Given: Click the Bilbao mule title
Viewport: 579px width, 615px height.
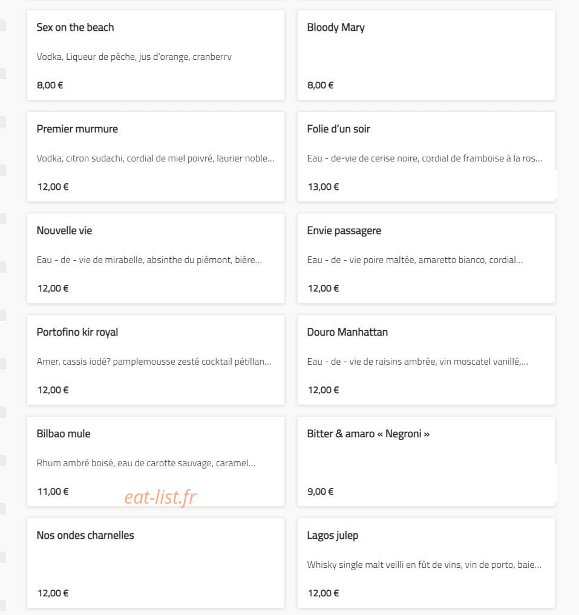Looking at the screenshot, I should coord(64,434).
